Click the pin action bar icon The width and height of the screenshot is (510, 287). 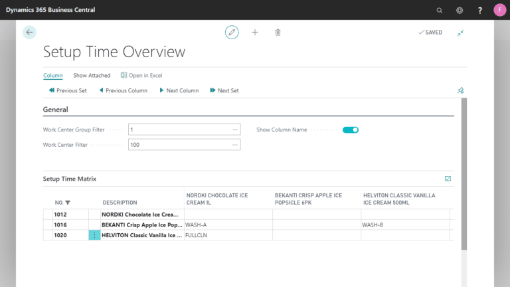(x=460, y=90)
